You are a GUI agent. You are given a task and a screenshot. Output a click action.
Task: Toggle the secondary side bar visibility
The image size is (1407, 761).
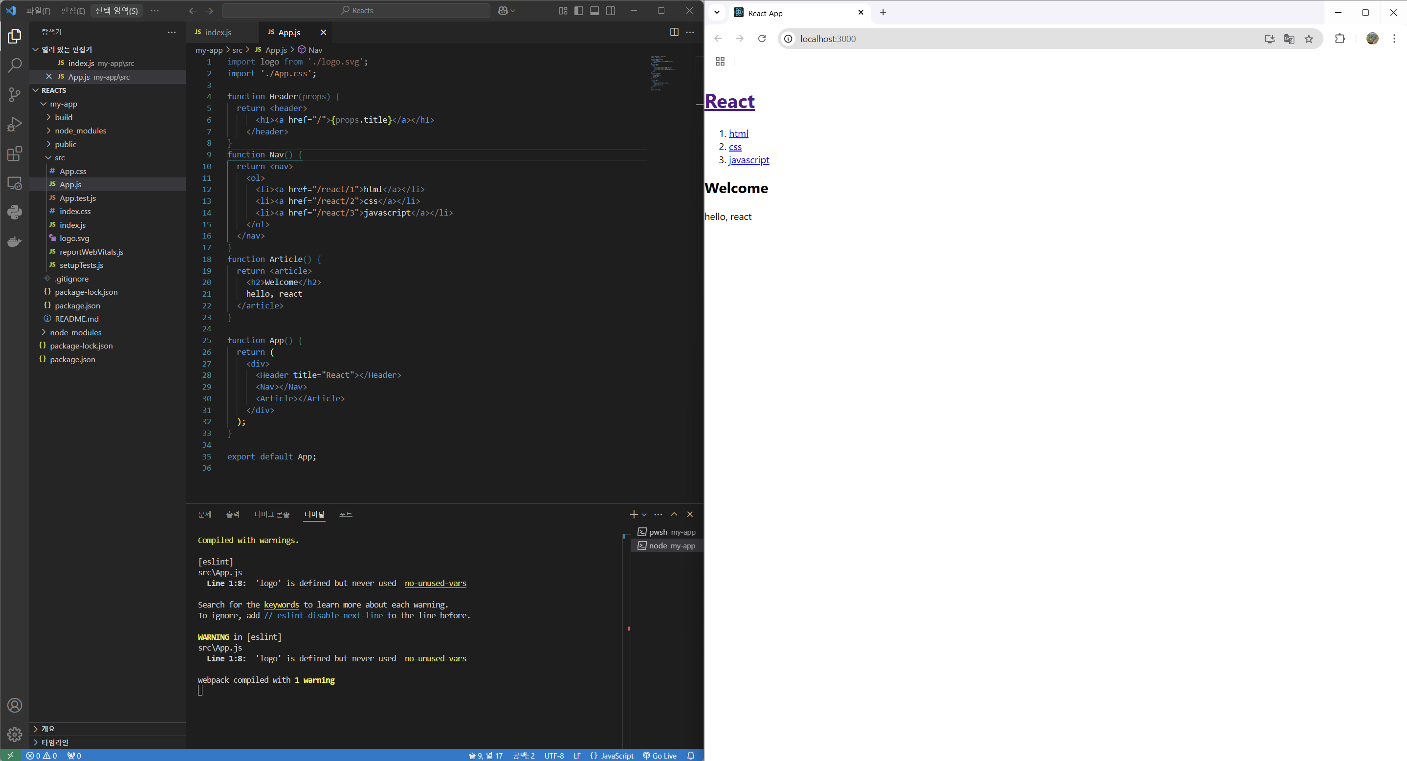[x=611, y=10]
